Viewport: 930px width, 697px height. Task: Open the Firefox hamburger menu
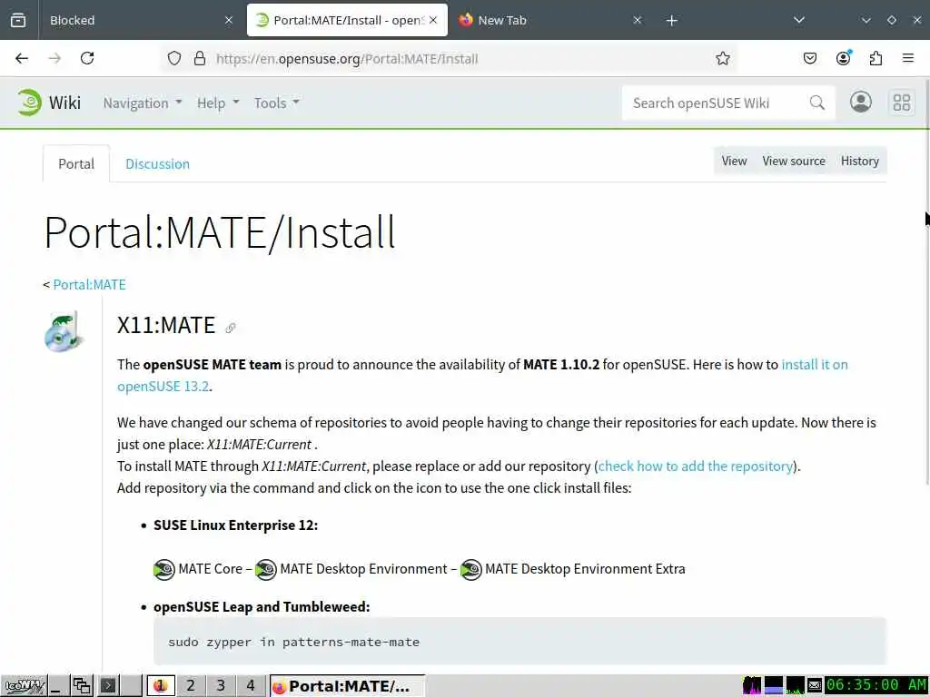[x=908, y=58]
